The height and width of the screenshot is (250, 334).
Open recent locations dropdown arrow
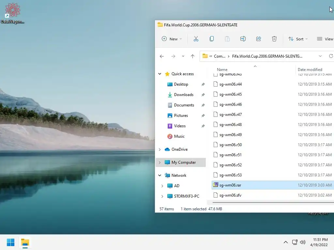click(x=183, y=56)
